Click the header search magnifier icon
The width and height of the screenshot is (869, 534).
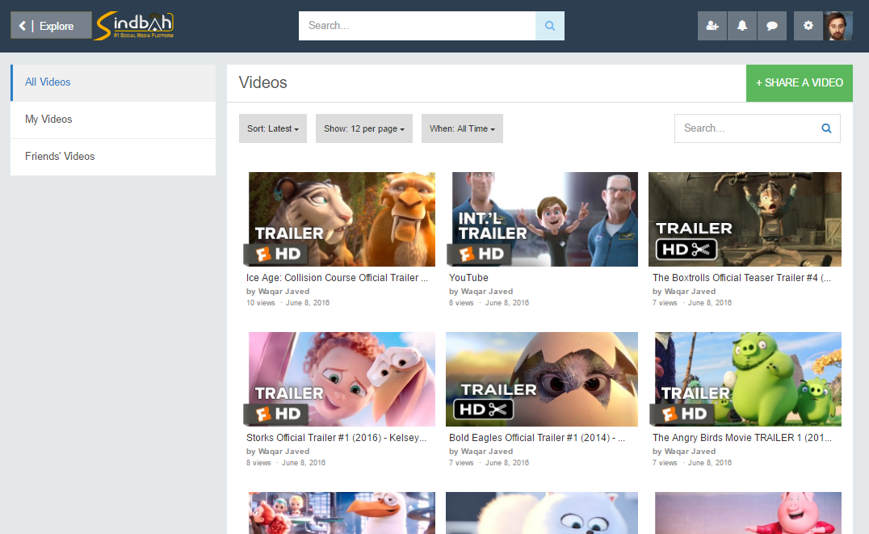(x=550, y=26)
